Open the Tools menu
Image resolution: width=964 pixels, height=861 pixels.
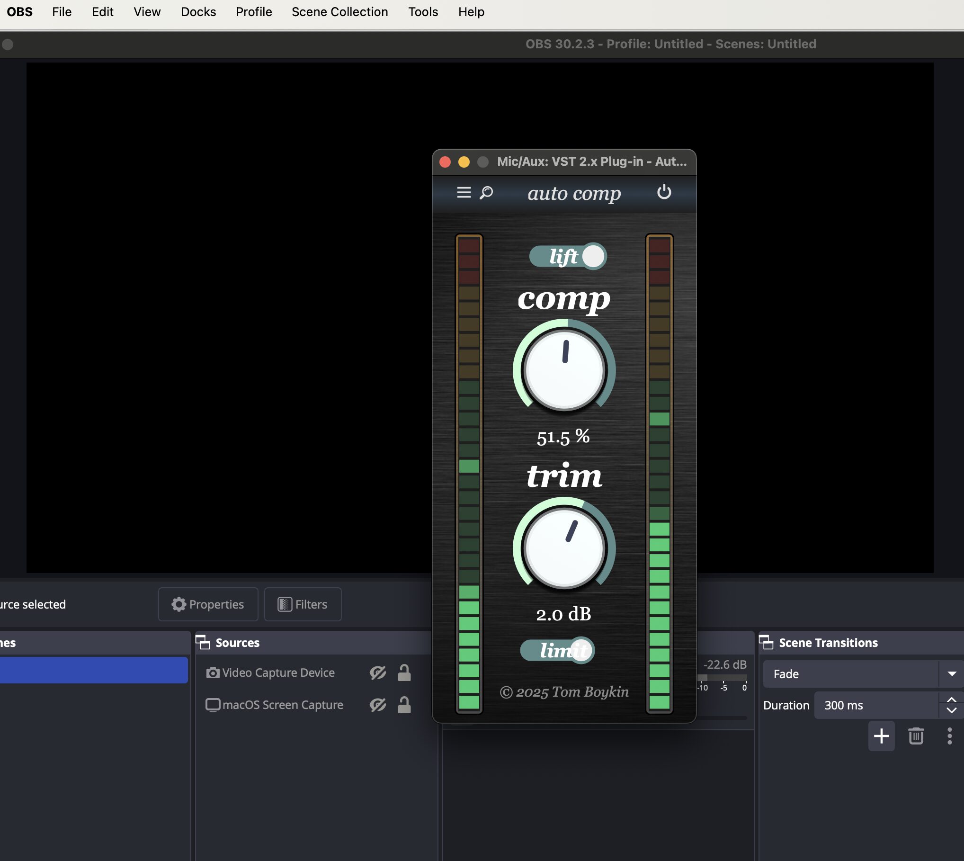click(423, 12)
